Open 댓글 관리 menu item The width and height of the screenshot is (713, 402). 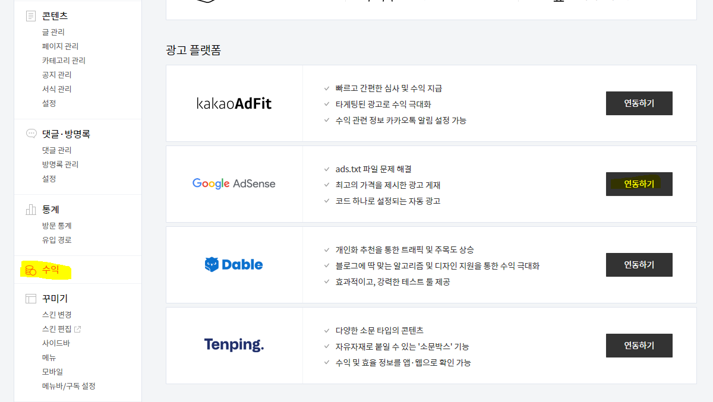coord(57,150)
